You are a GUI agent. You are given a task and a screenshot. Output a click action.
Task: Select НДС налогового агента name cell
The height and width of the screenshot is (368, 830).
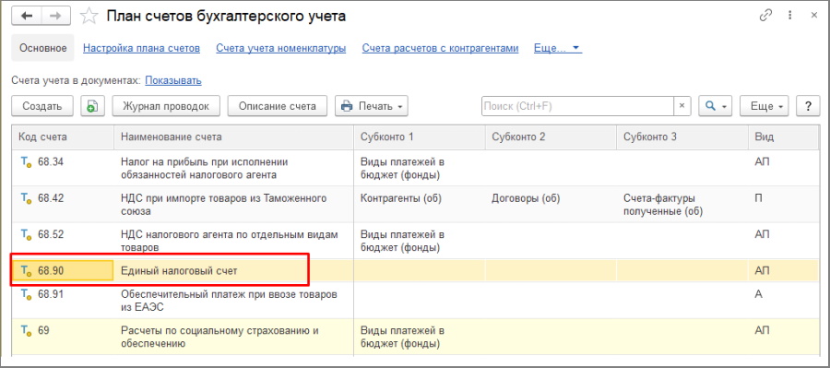[x=234, y=241]
